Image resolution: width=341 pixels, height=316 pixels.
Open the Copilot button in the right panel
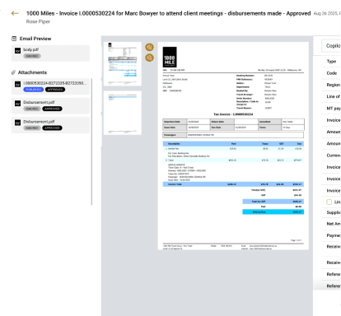pos(331,46)
